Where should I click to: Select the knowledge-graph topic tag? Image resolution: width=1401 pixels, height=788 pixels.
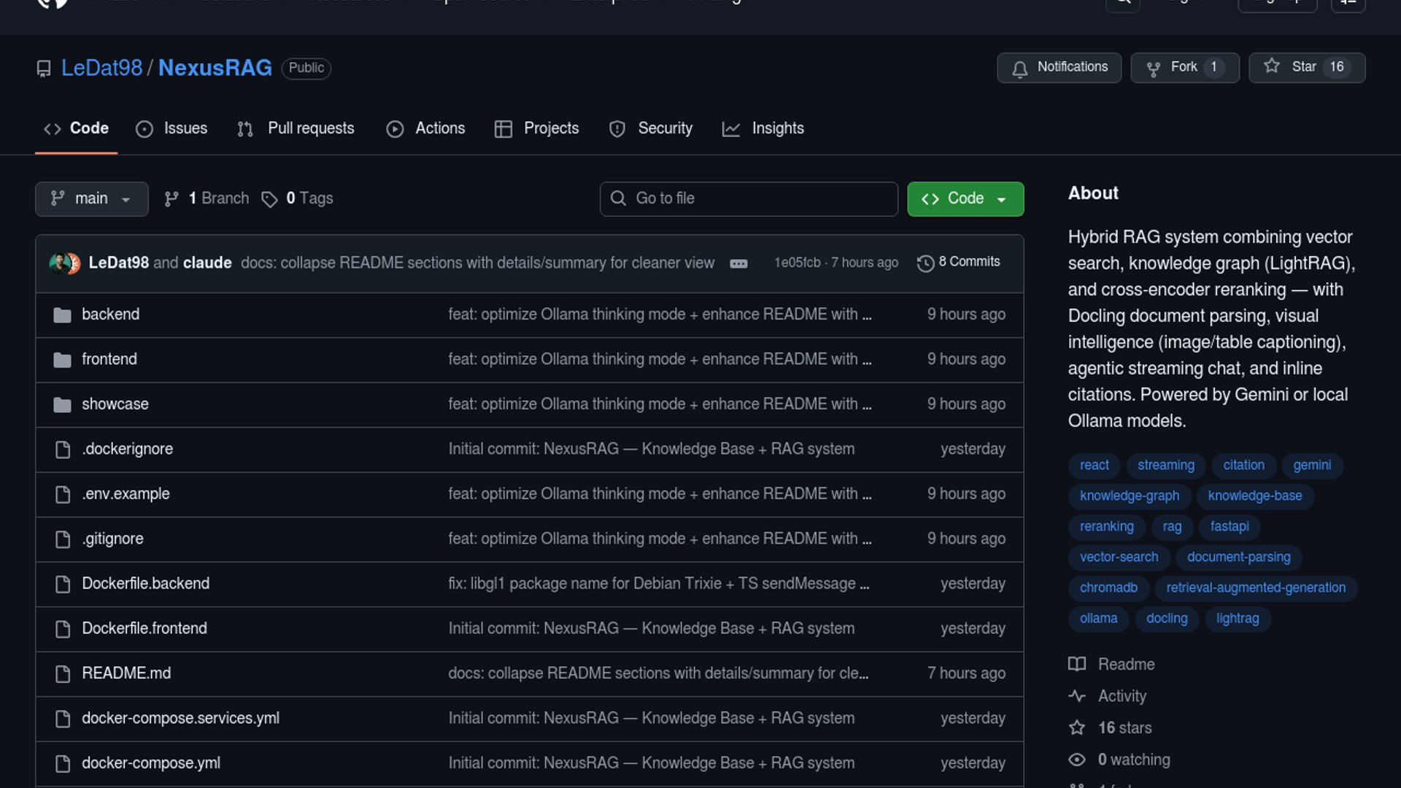[1129, 495]
